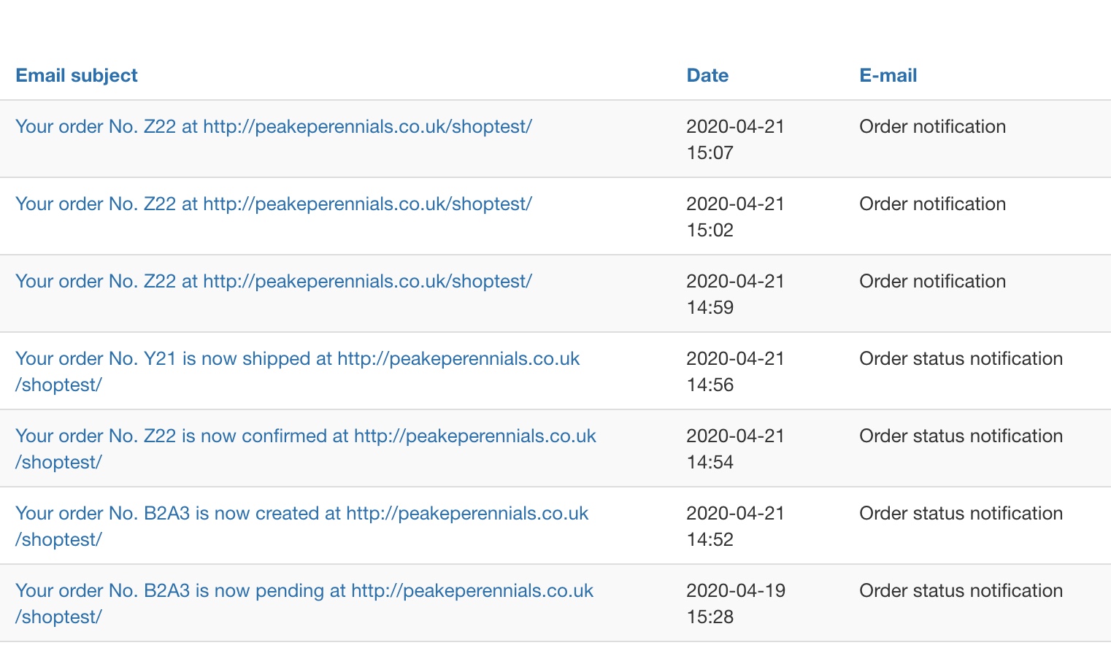
Task: Click Order notification in the 14:59 row
Action: pyautogui.click(x=932, y=281)
